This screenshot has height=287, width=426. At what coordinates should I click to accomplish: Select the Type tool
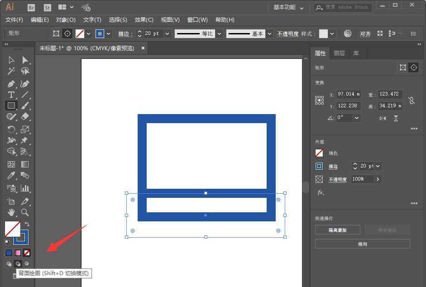pos(11,95)
